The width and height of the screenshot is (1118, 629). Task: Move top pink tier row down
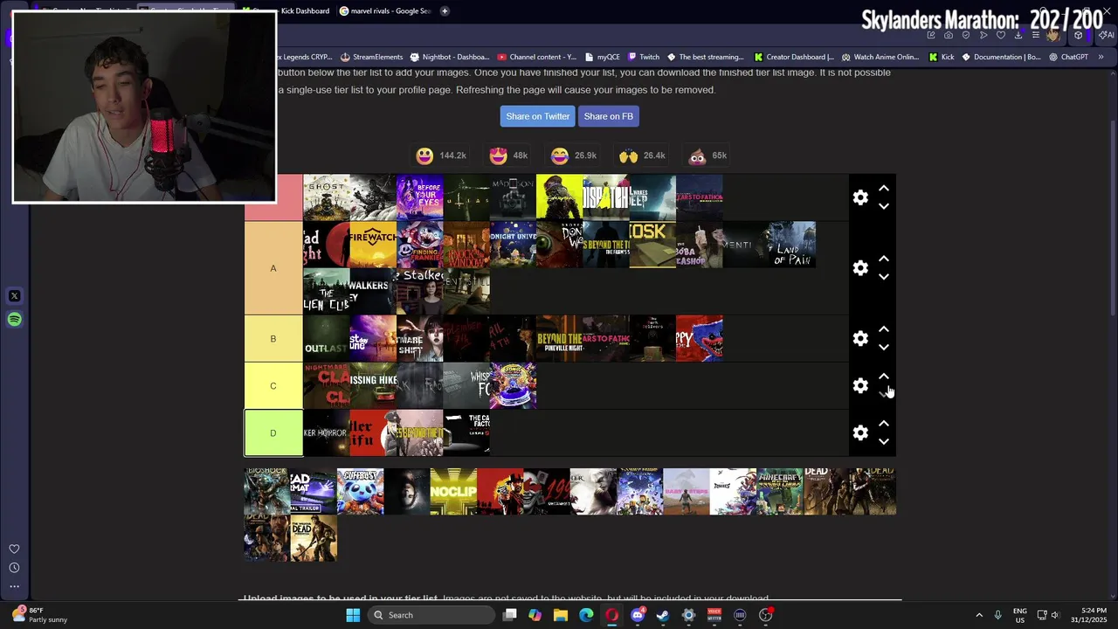pyautogui.click(x=884, y=206)
